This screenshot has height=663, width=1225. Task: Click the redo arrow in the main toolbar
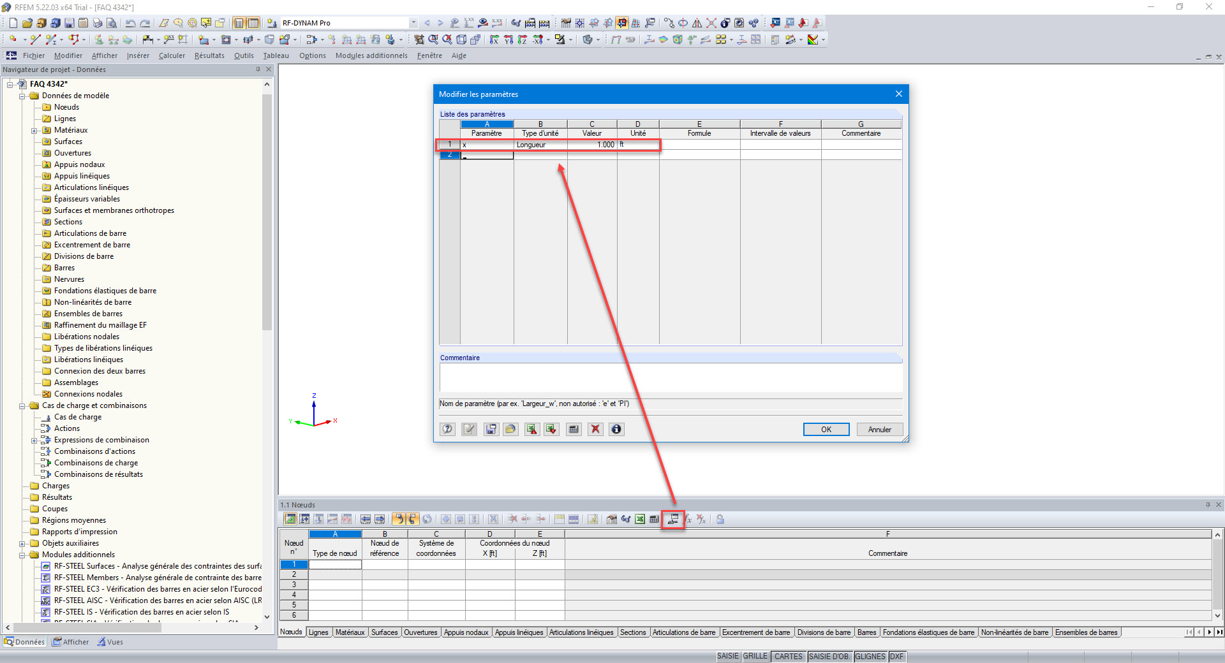pyautogui.click(x=145, y=23)
